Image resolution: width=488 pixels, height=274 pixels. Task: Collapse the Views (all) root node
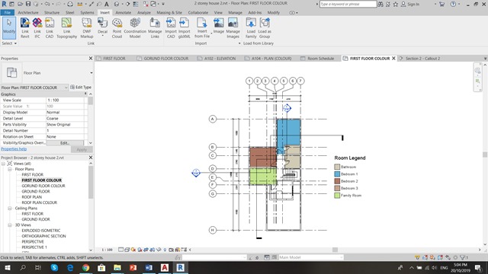[x=3, y=164]
